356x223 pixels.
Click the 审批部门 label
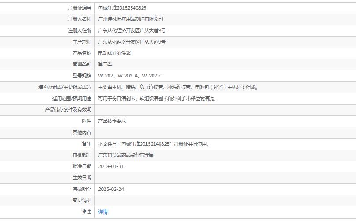click(82, 155)
